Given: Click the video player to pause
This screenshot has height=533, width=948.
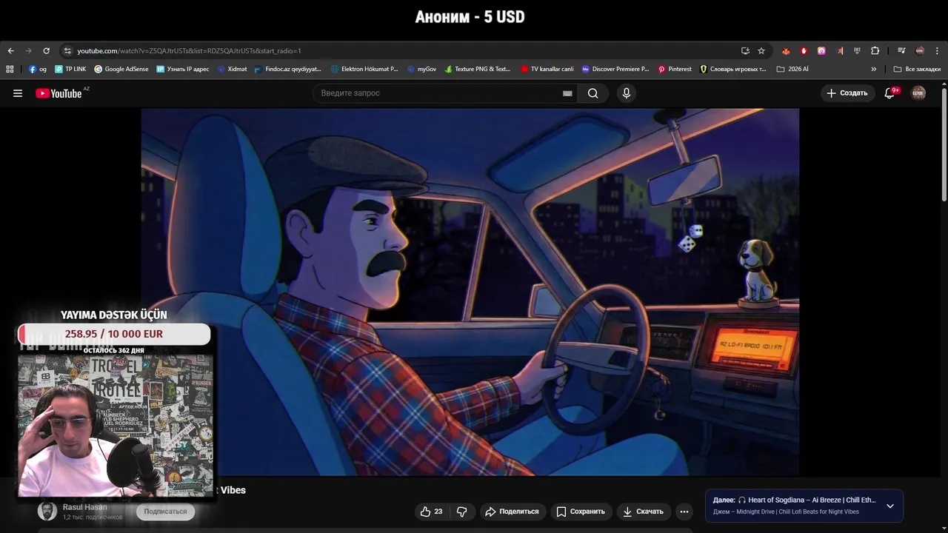Looking at the screenshot, I should click(470, 292).
